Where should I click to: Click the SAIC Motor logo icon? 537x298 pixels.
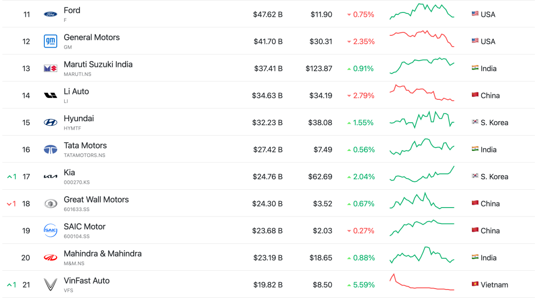tap(50, 230)
